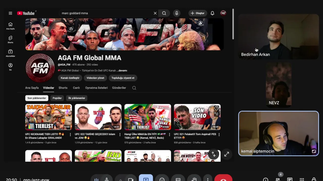
Task: Switch to the channel Ana Sayfa tab
Action: [32, 88]
